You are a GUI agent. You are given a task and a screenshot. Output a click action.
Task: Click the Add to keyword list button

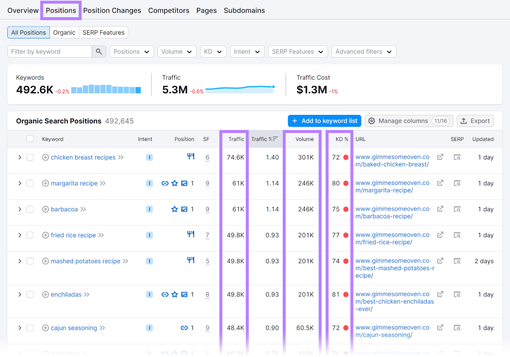(324, 121)
